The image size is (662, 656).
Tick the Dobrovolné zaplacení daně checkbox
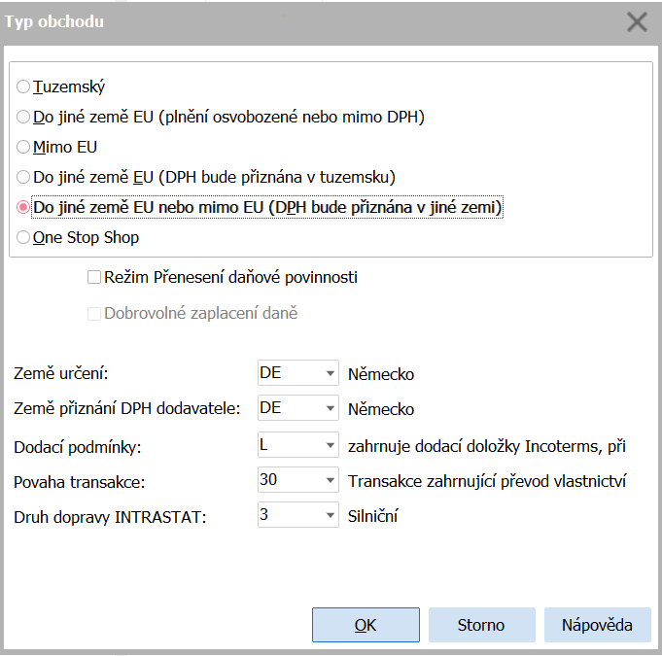click(94, 314)
